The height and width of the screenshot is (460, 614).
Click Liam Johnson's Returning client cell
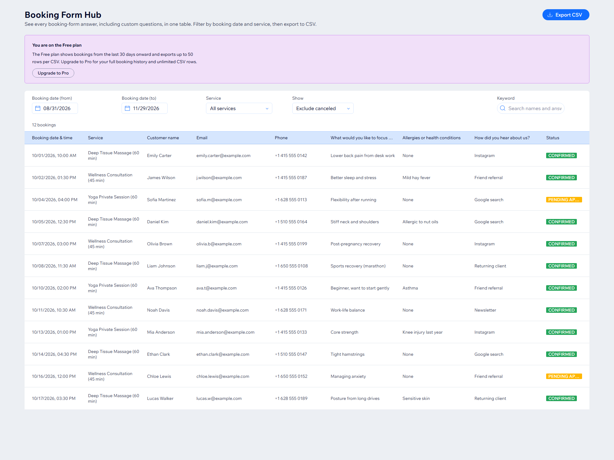490,266
